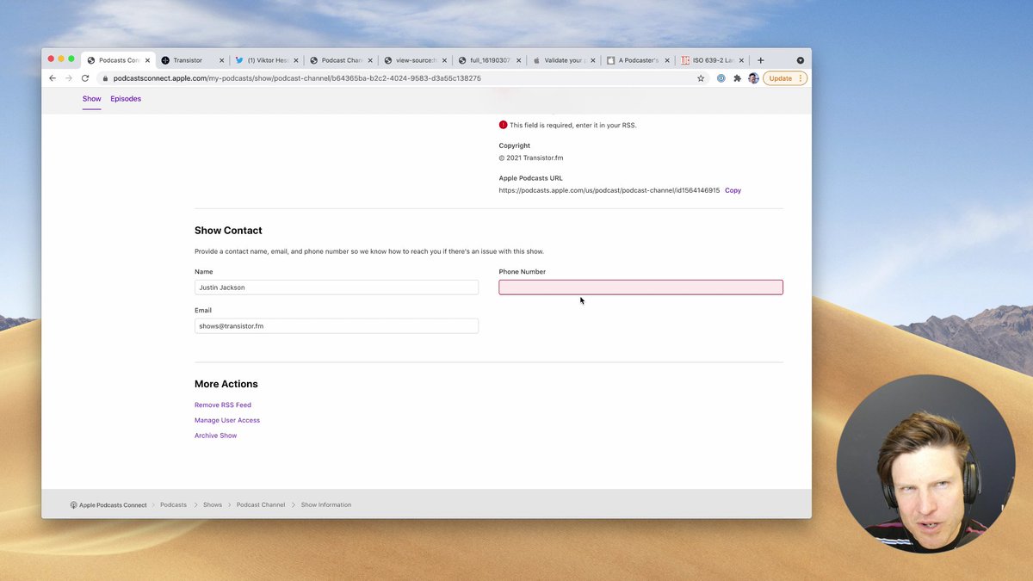Open a new tab with the plus icon
This screenshot has height=581, width=1033.
point(760,60)
